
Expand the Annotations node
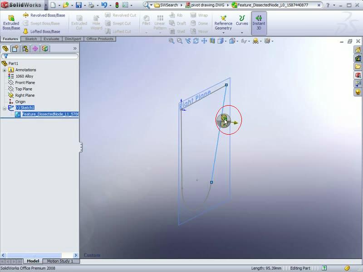pyautogui.click(x=5, y=70)
